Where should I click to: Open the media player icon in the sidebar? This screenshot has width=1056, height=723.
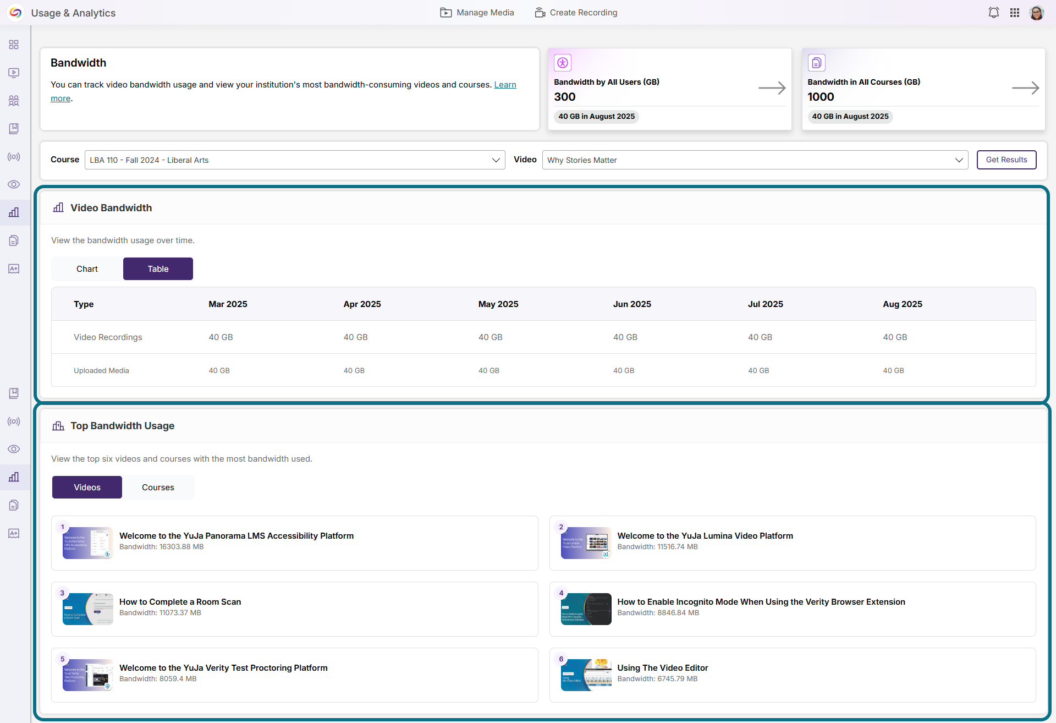click(14, 73)
